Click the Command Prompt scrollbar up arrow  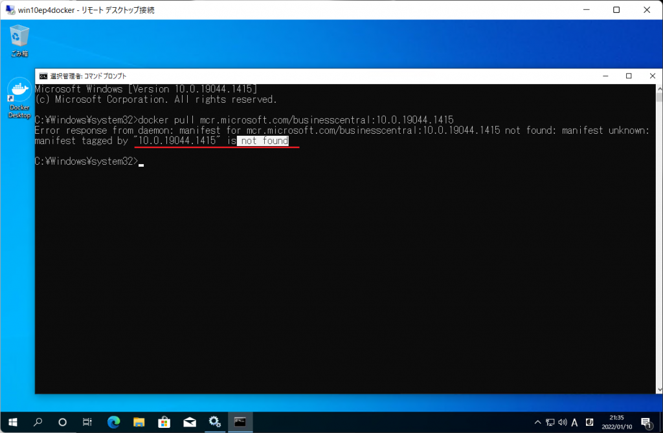659,89
